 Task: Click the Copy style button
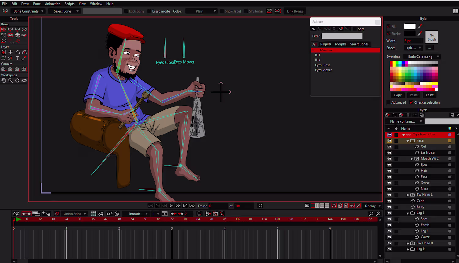pyautogui.click(x=398, y=95)
